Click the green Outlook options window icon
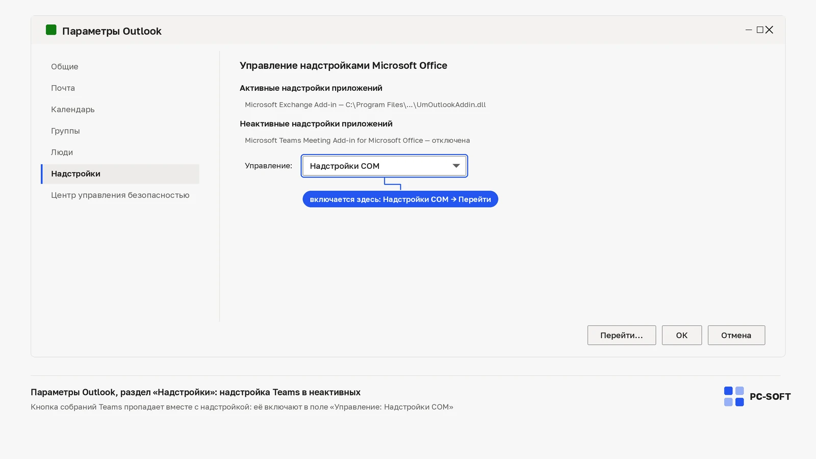This screenshot has width=816, height=459. (x=51, y=30)
